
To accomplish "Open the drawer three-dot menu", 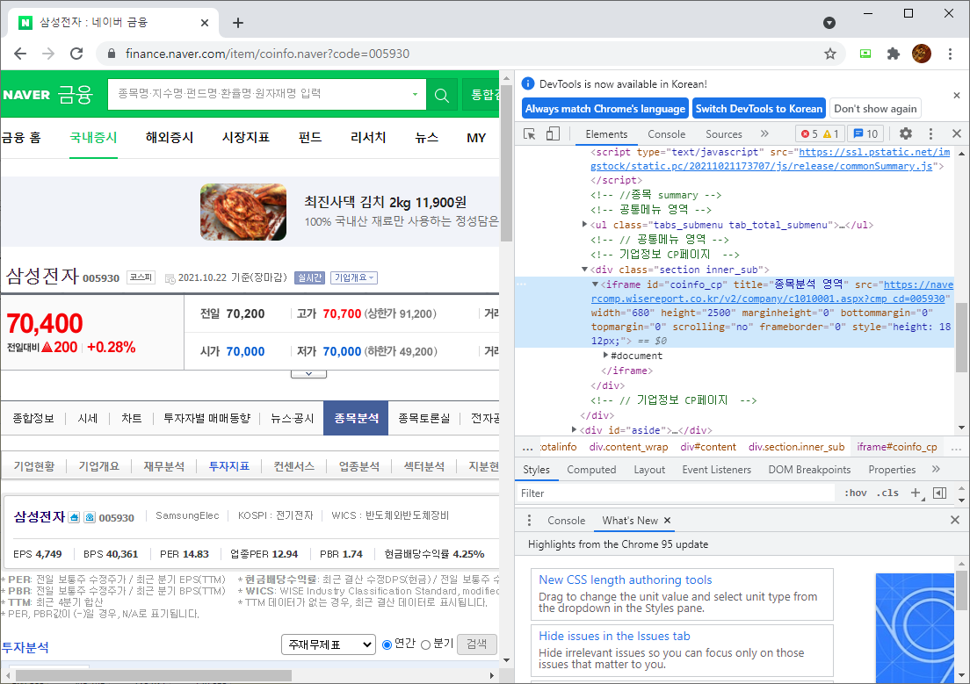I will point(529,521).
